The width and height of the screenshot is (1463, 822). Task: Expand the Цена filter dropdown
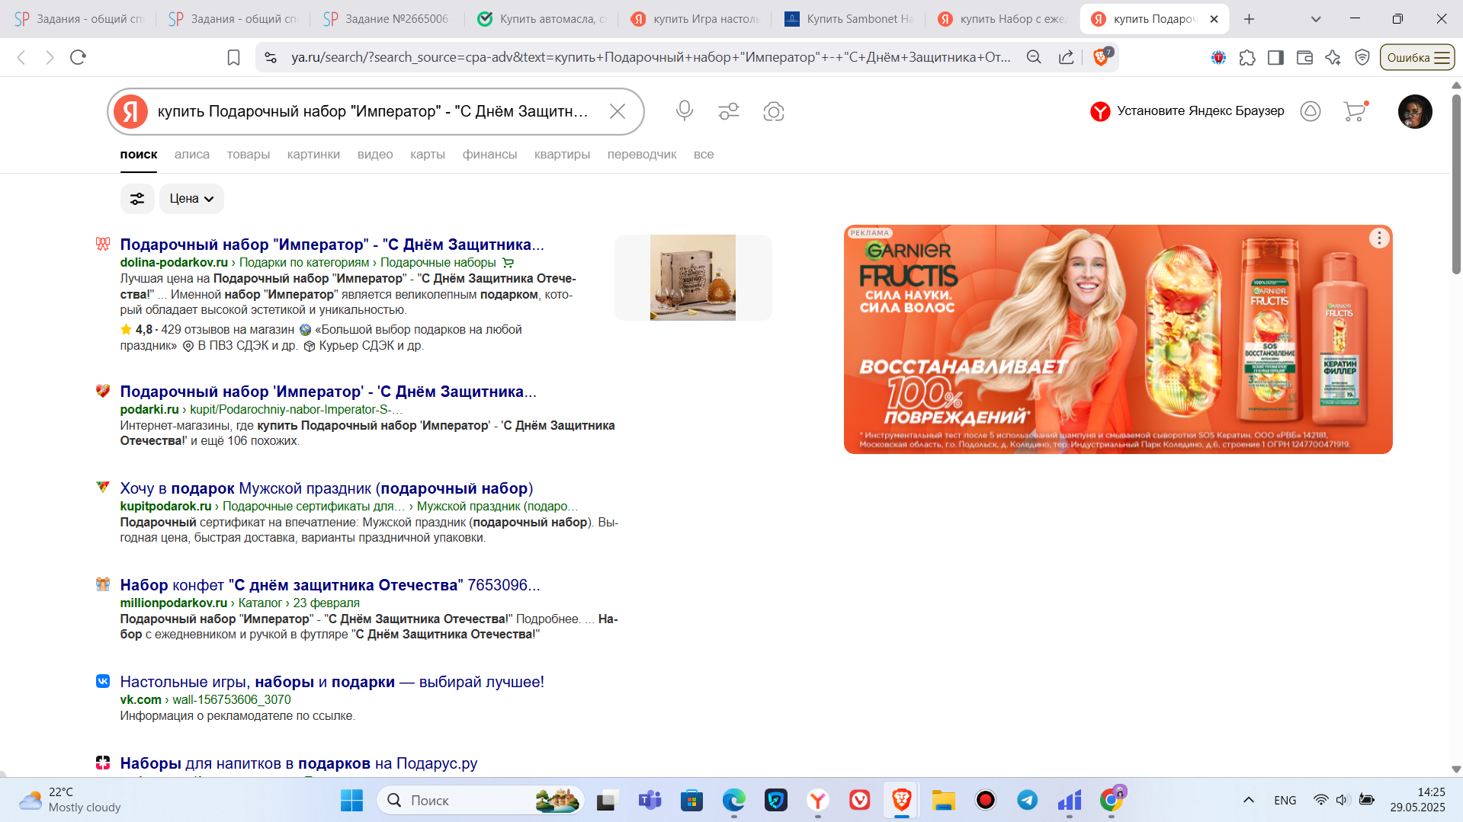[191, 199]
